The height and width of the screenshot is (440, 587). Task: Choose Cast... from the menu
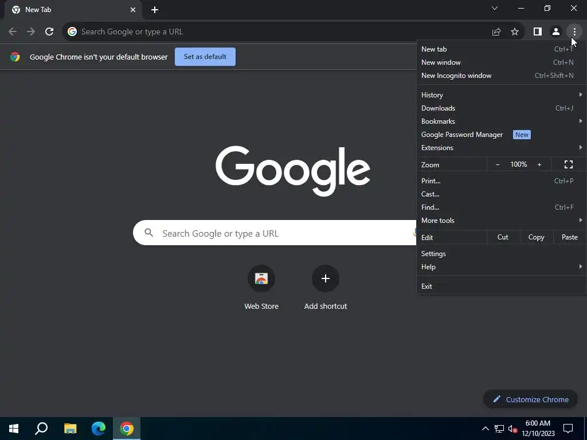(x=502, y=194)
